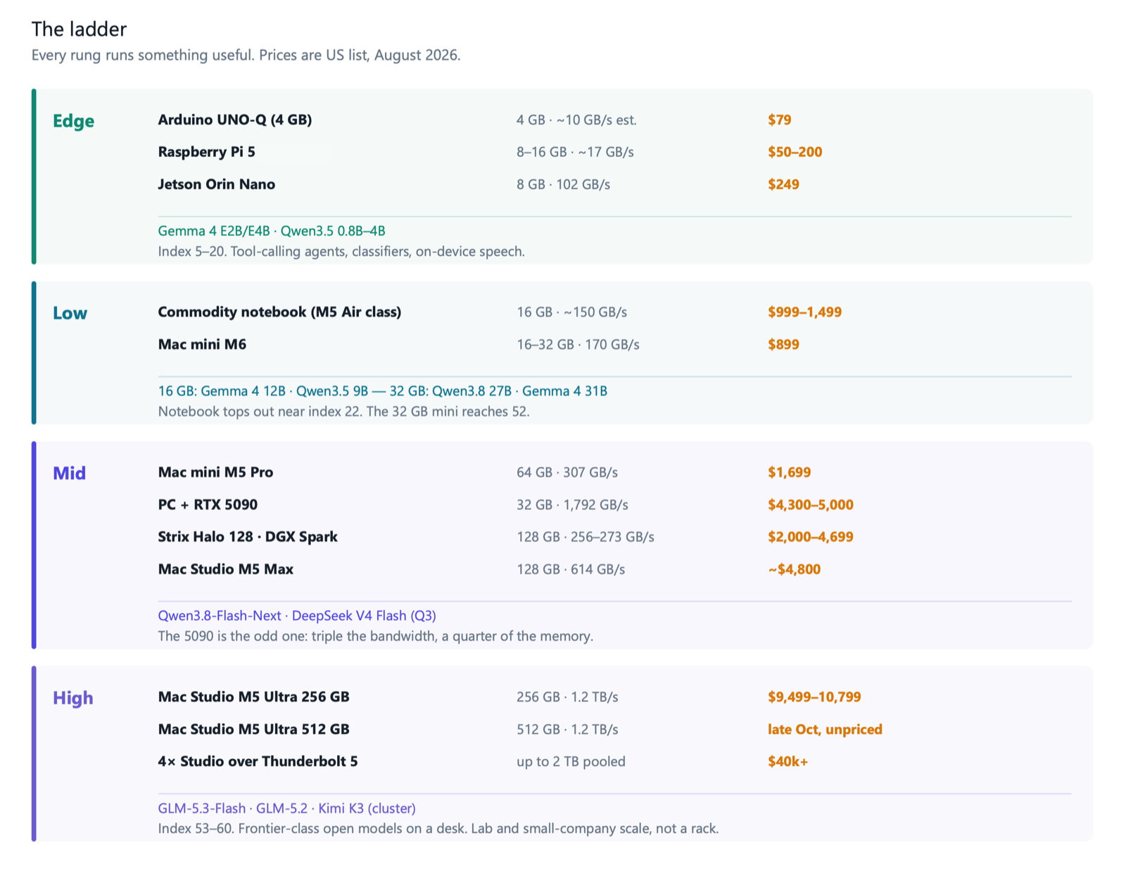Select the "PC + RTX 5090" device name

pos(208,504)
